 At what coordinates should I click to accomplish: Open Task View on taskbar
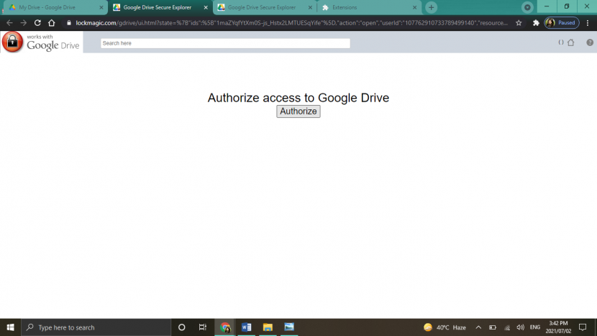click(203, 327)
